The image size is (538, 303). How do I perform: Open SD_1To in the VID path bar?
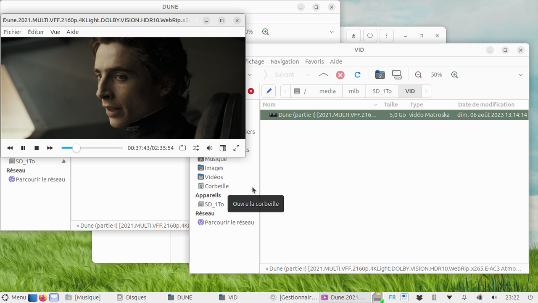[382, 91]
